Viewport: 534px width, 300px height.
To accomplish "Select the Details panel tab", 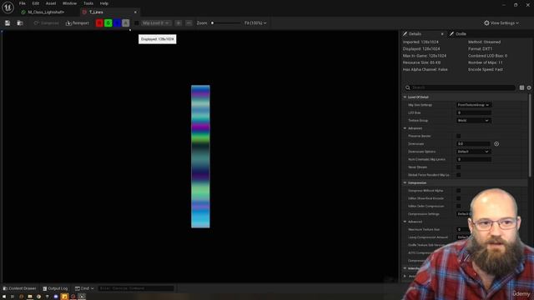I will pyautogui.click(x=416, y=34).
